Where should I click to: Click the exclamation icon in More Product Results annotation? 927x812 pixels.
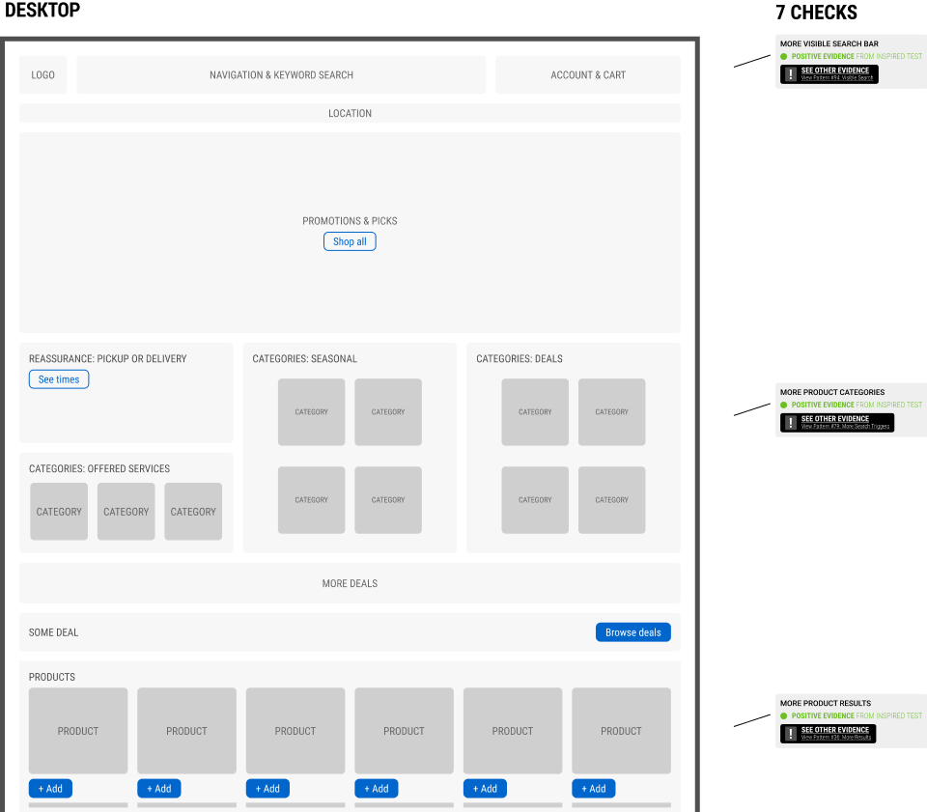tap(791, 734)
